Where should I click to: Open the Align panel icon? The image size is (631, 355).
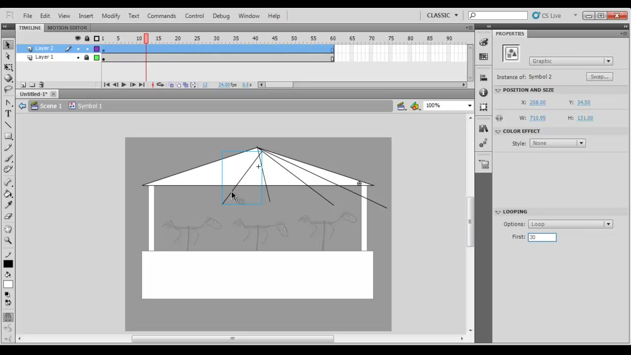(483, 78)
